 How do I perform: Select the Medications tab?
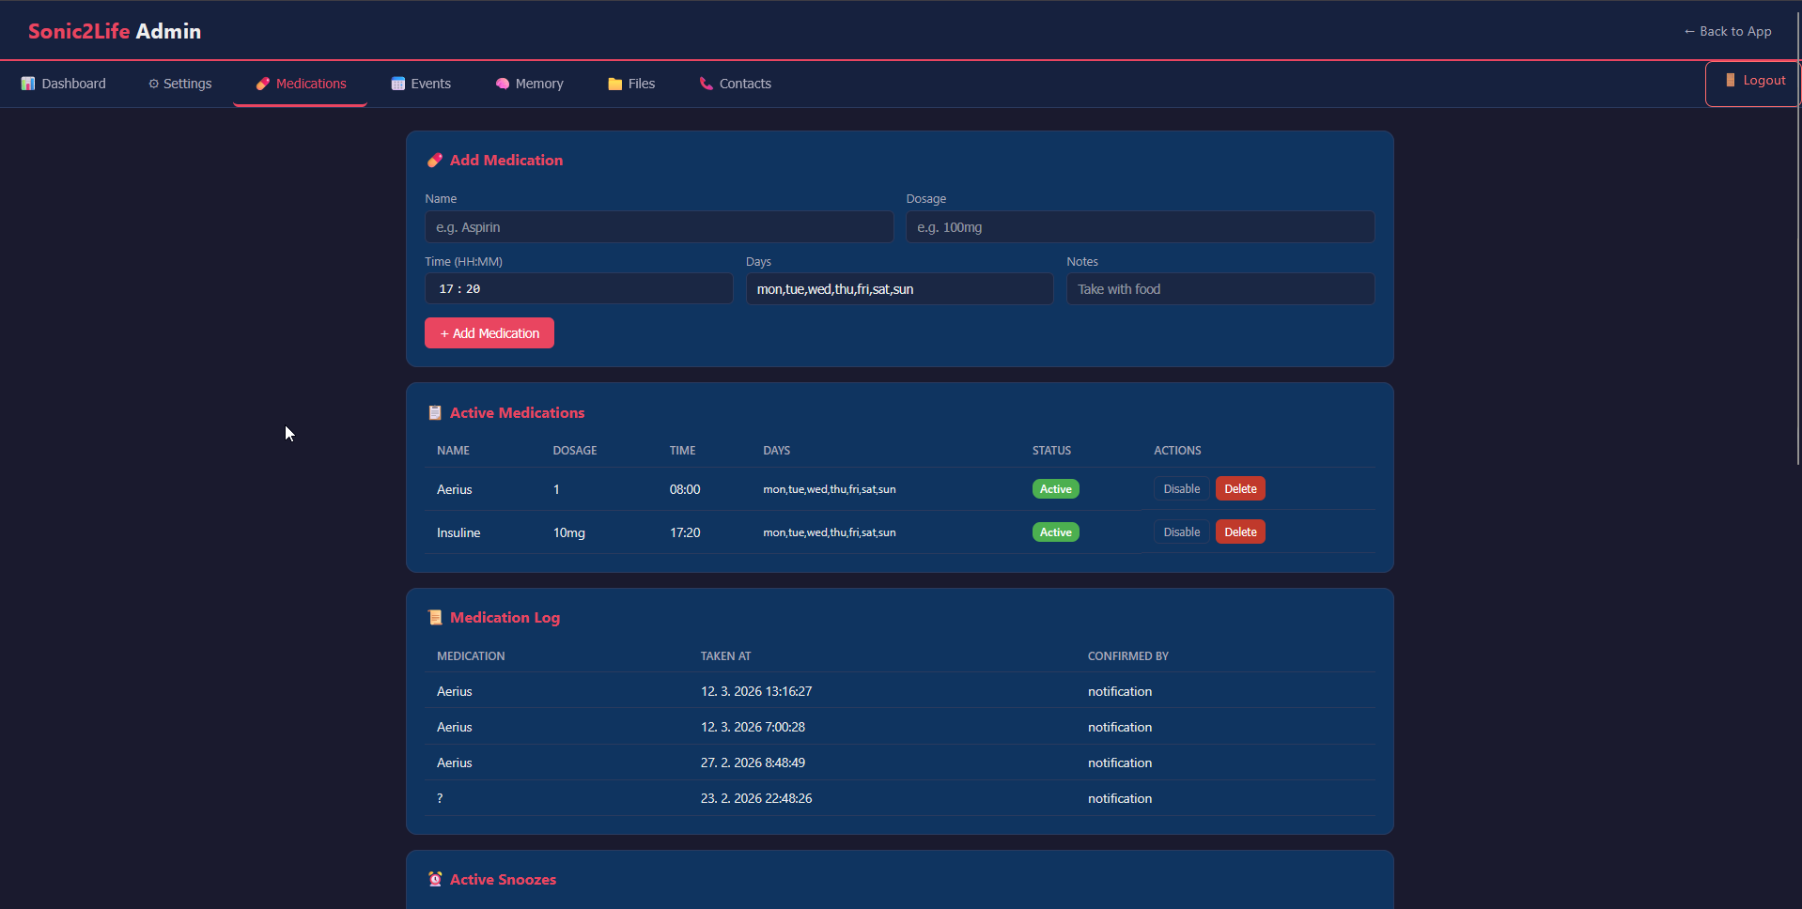coord(301,84)
